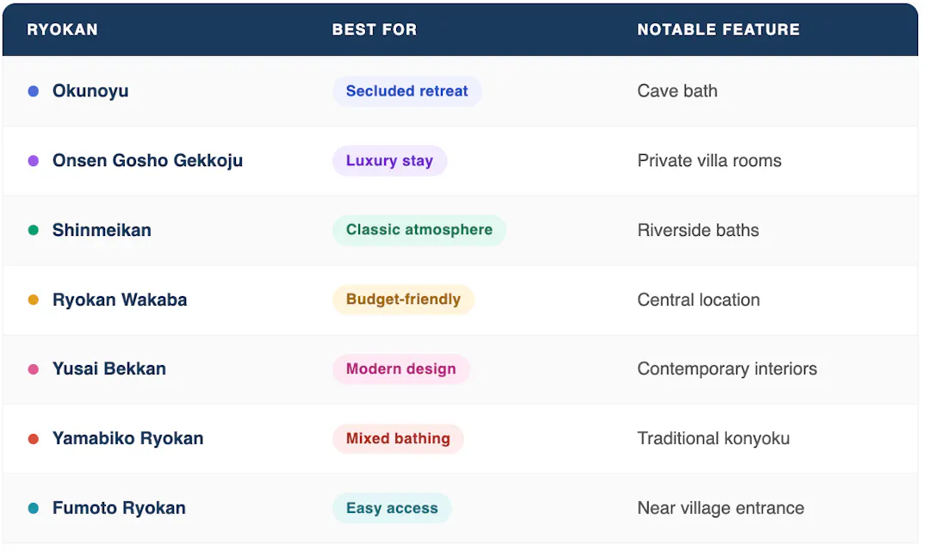Click the Classic atmosphere badge
Viewport: 931px width, 551px height.
pyautogui.click(x=419, y=230)
